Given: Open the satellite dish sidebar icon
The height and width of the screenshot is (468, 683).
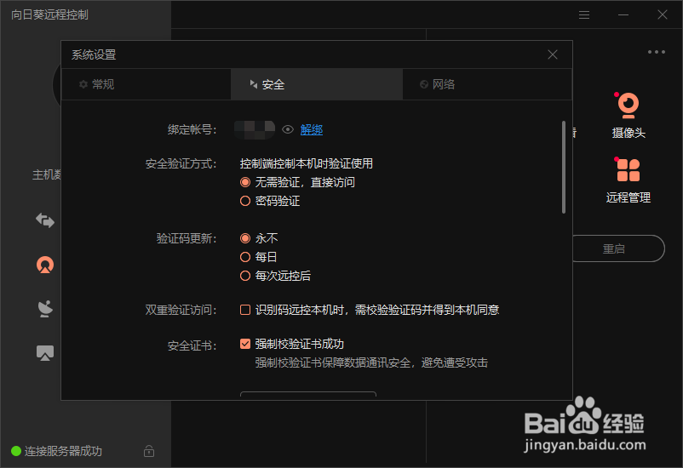Looking at the screenshot, I should click(45, 309).
